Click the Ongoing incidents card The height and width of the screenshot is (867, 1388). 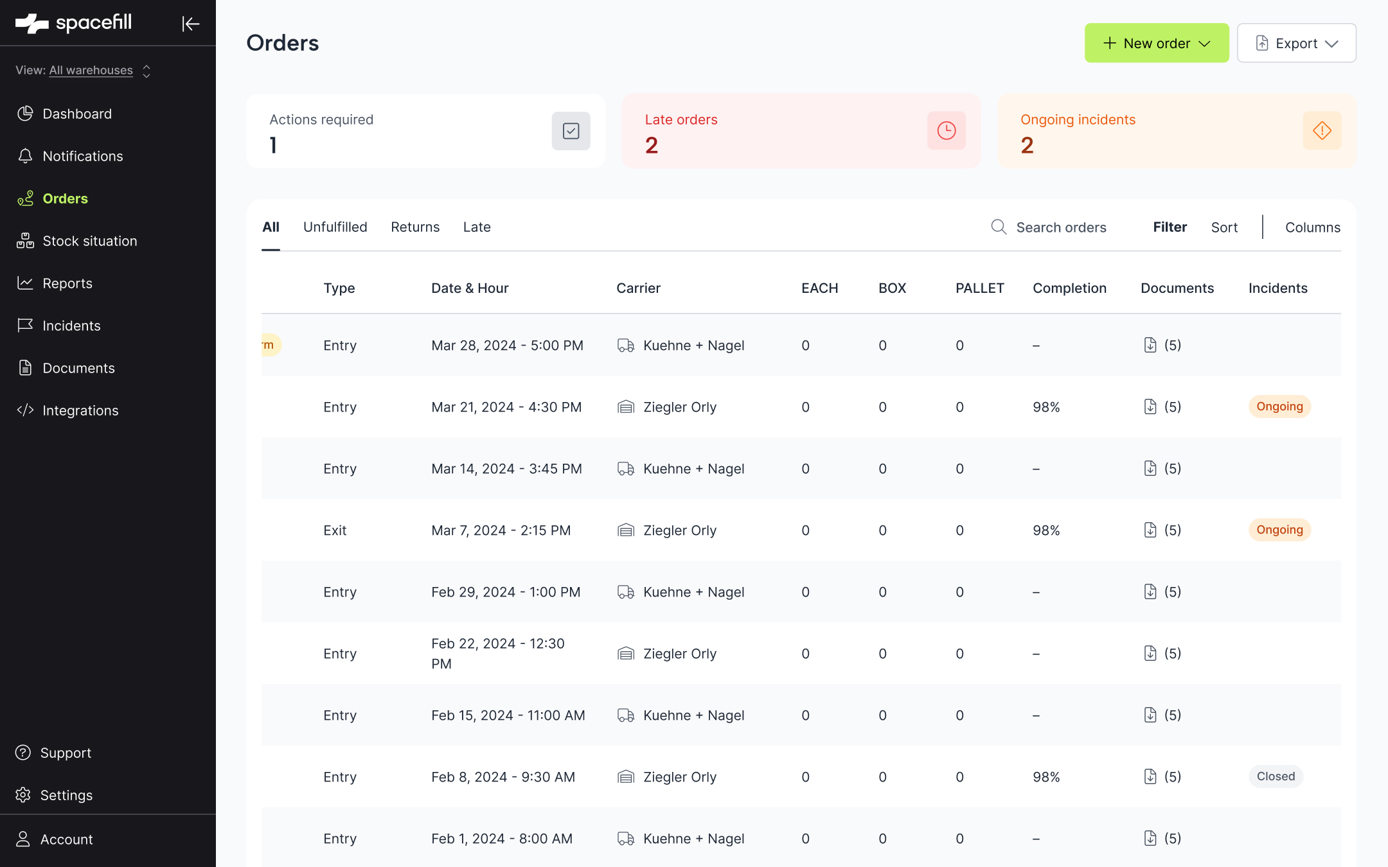[x=1177, y=131]
